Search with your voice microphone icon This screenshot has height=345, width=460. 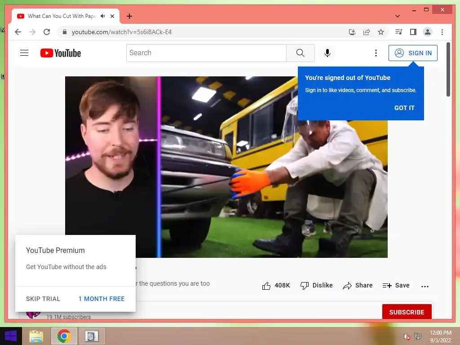click(327, 53)
